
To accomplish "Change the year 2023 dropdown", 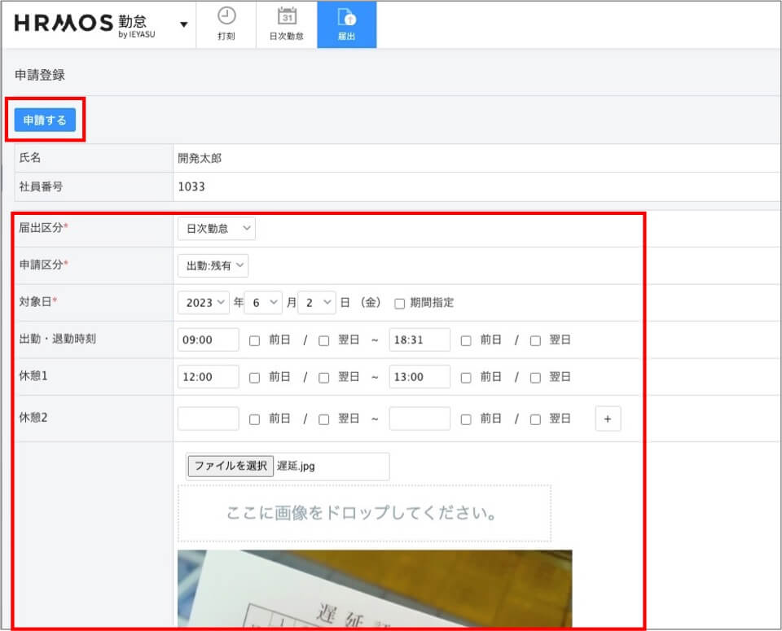I will [203, 302].
